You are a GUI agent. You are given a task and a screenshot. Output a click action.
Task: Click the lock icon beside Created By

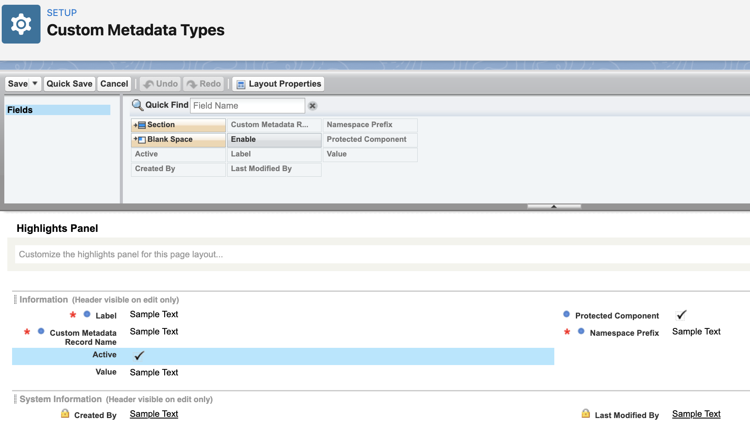[x=65, y=414]
